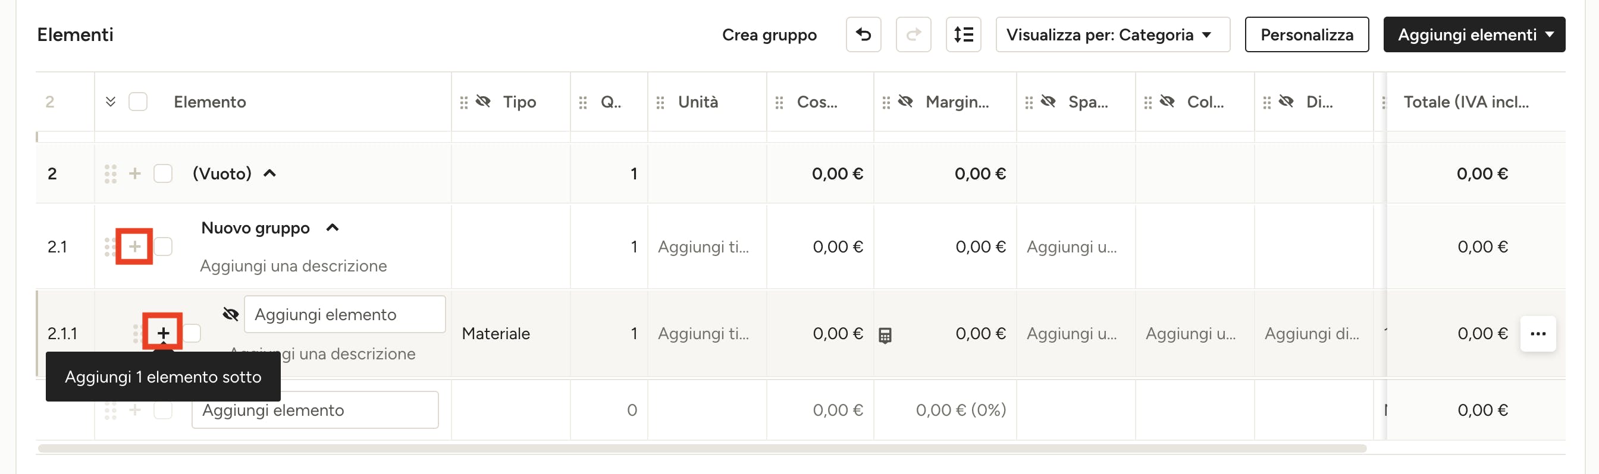
Task: Click the undo arrow icon
Action: tap(863, 34)
